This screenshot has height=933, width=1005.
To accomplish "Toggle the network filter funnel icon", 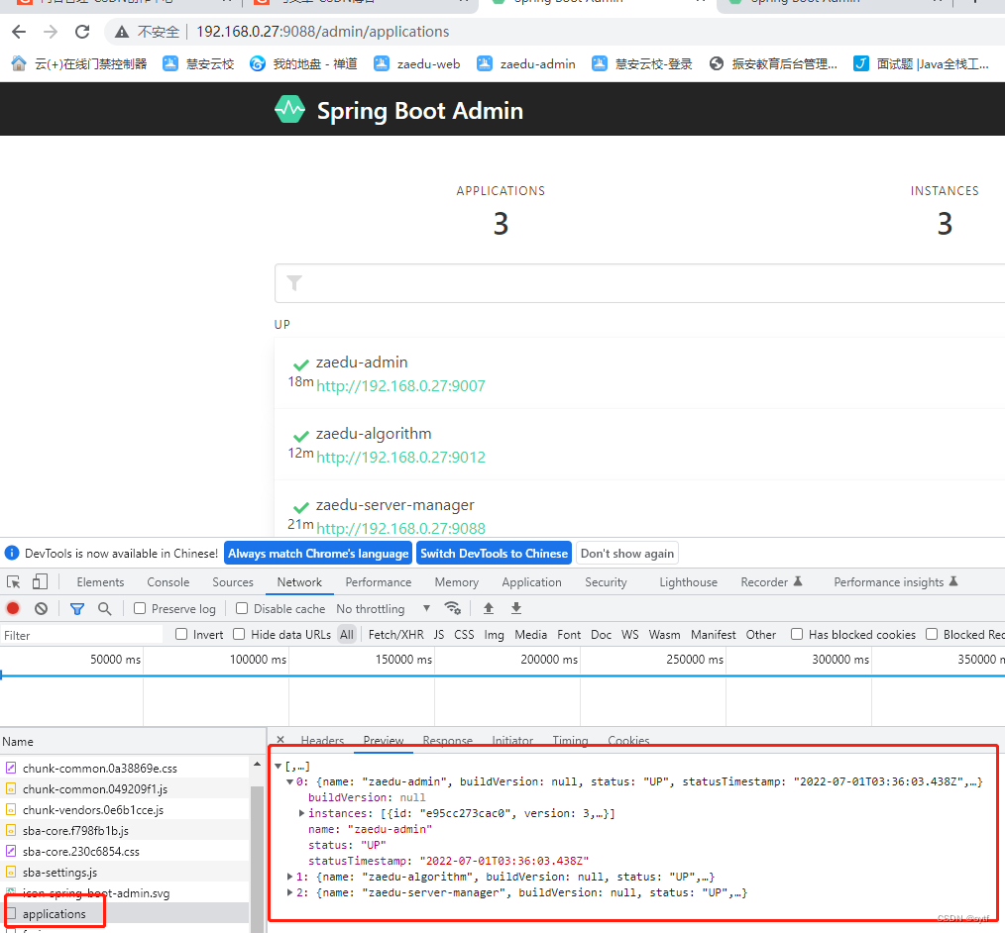I will pyautogui.click(x=77, y=608).
